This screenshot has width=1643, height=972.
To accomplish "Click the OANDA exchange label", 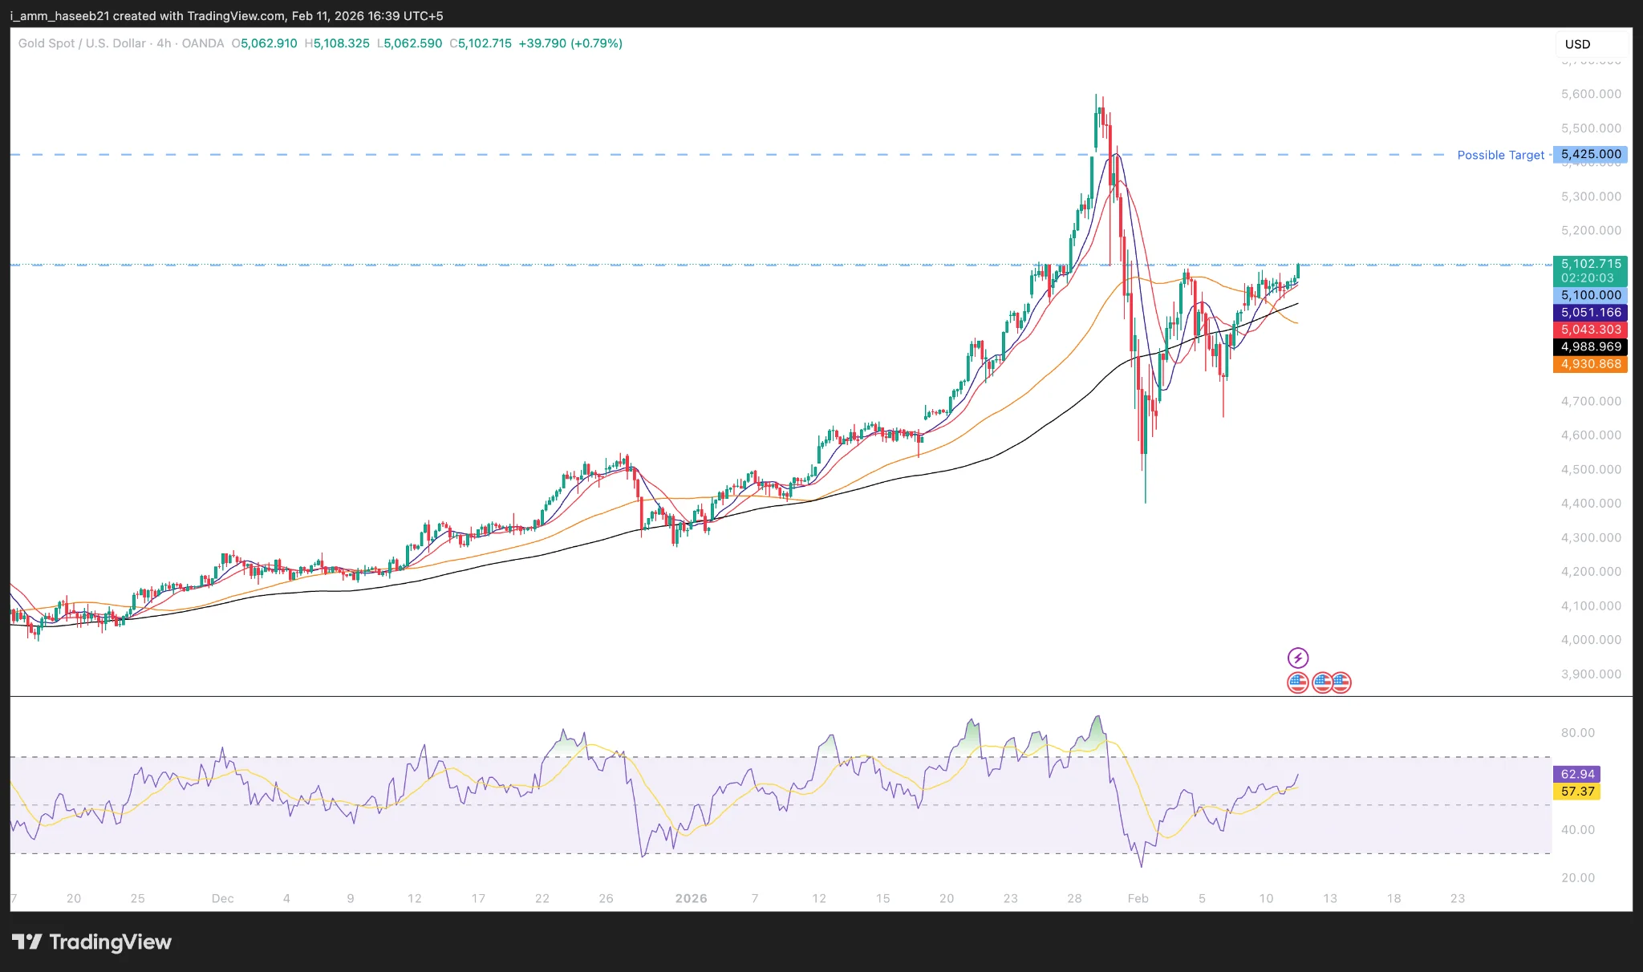I will point(203,43).
